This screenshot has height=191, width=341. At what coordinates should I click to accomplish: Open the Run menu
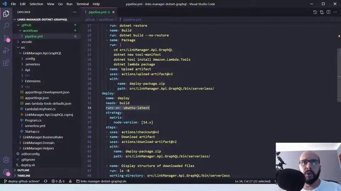point(69,4)
